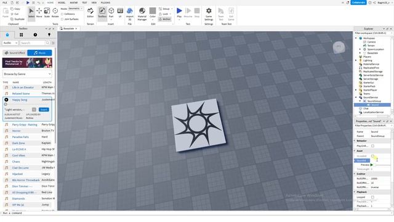Click the Copy clipboard button
Viewport: 394px width, 222px height.
tap(15, 9)
